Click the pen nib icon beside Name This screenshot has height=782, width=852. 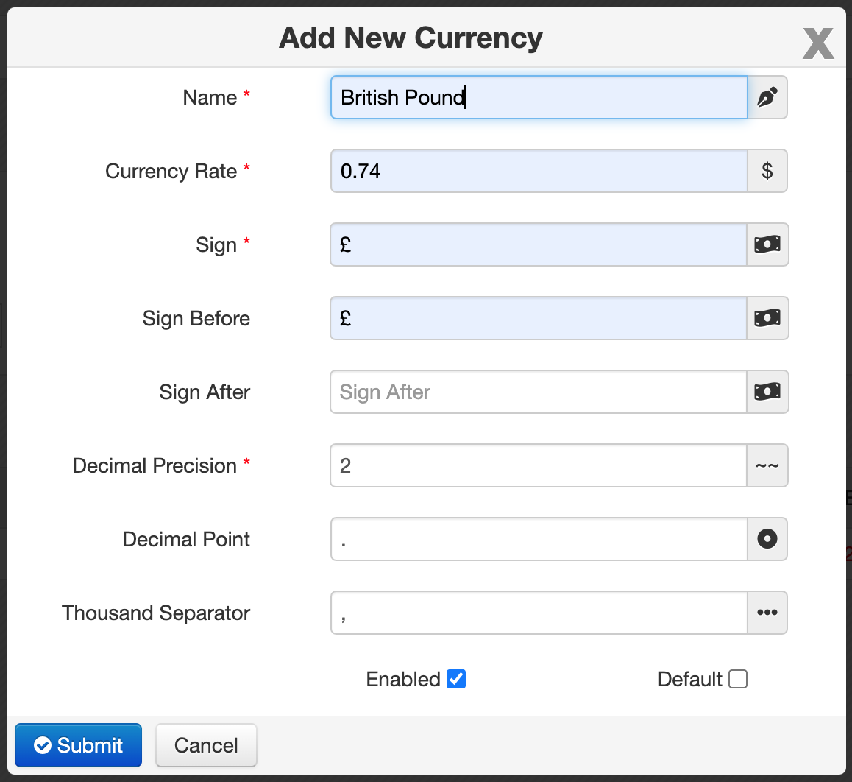(767, 97)
